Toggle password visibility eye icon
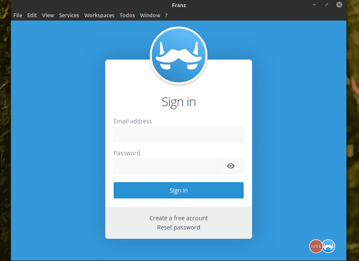359x261 pixels. point(231,166)
